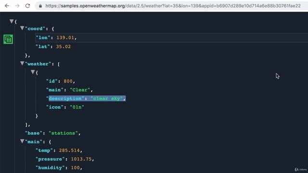
Task: Collapse the "coord" object
Action: [22, 28]
